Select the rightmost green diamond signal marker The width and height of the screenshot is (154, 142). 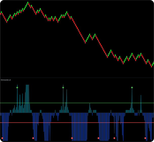[x=132, y=87]
